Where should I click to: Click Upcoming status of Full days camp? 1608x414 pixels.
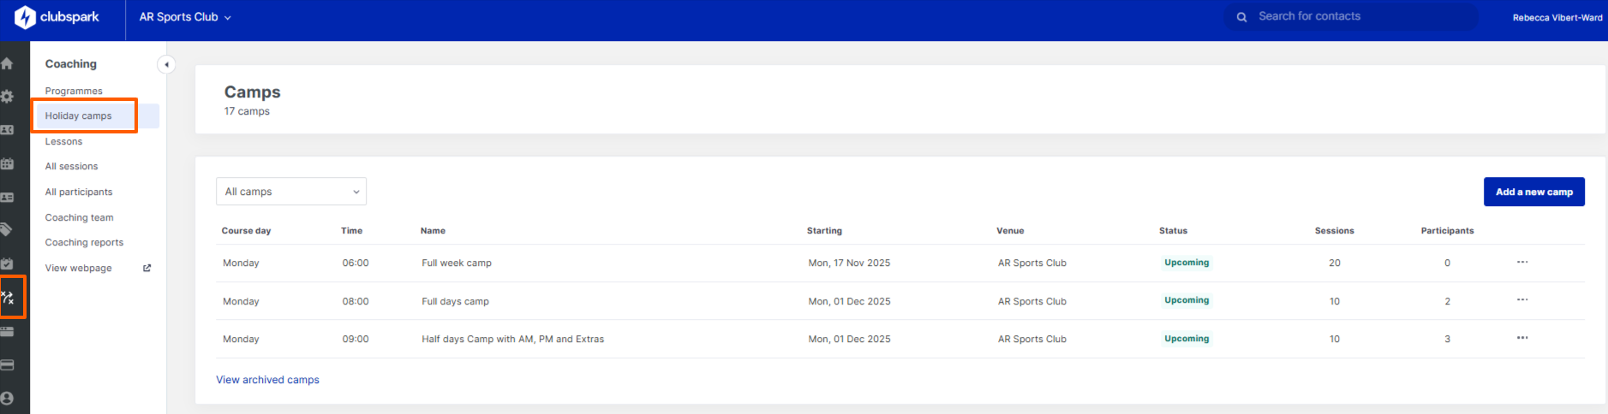point(1187,300)
